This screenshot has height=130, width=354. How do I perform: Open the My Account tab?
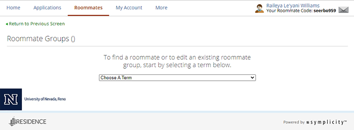coord(129,8)
